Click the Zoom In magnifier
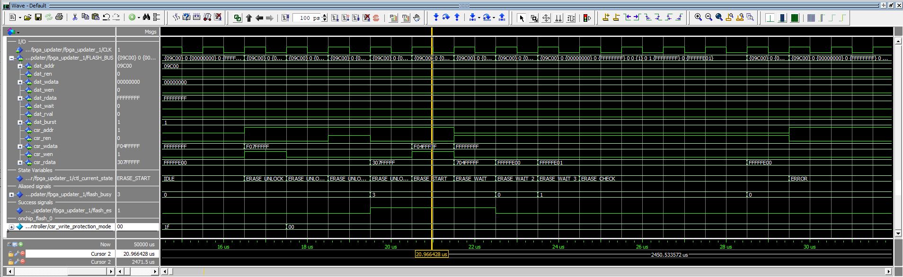Image resolution: width=903 pixels, height=277 pixels. [698, 17]
